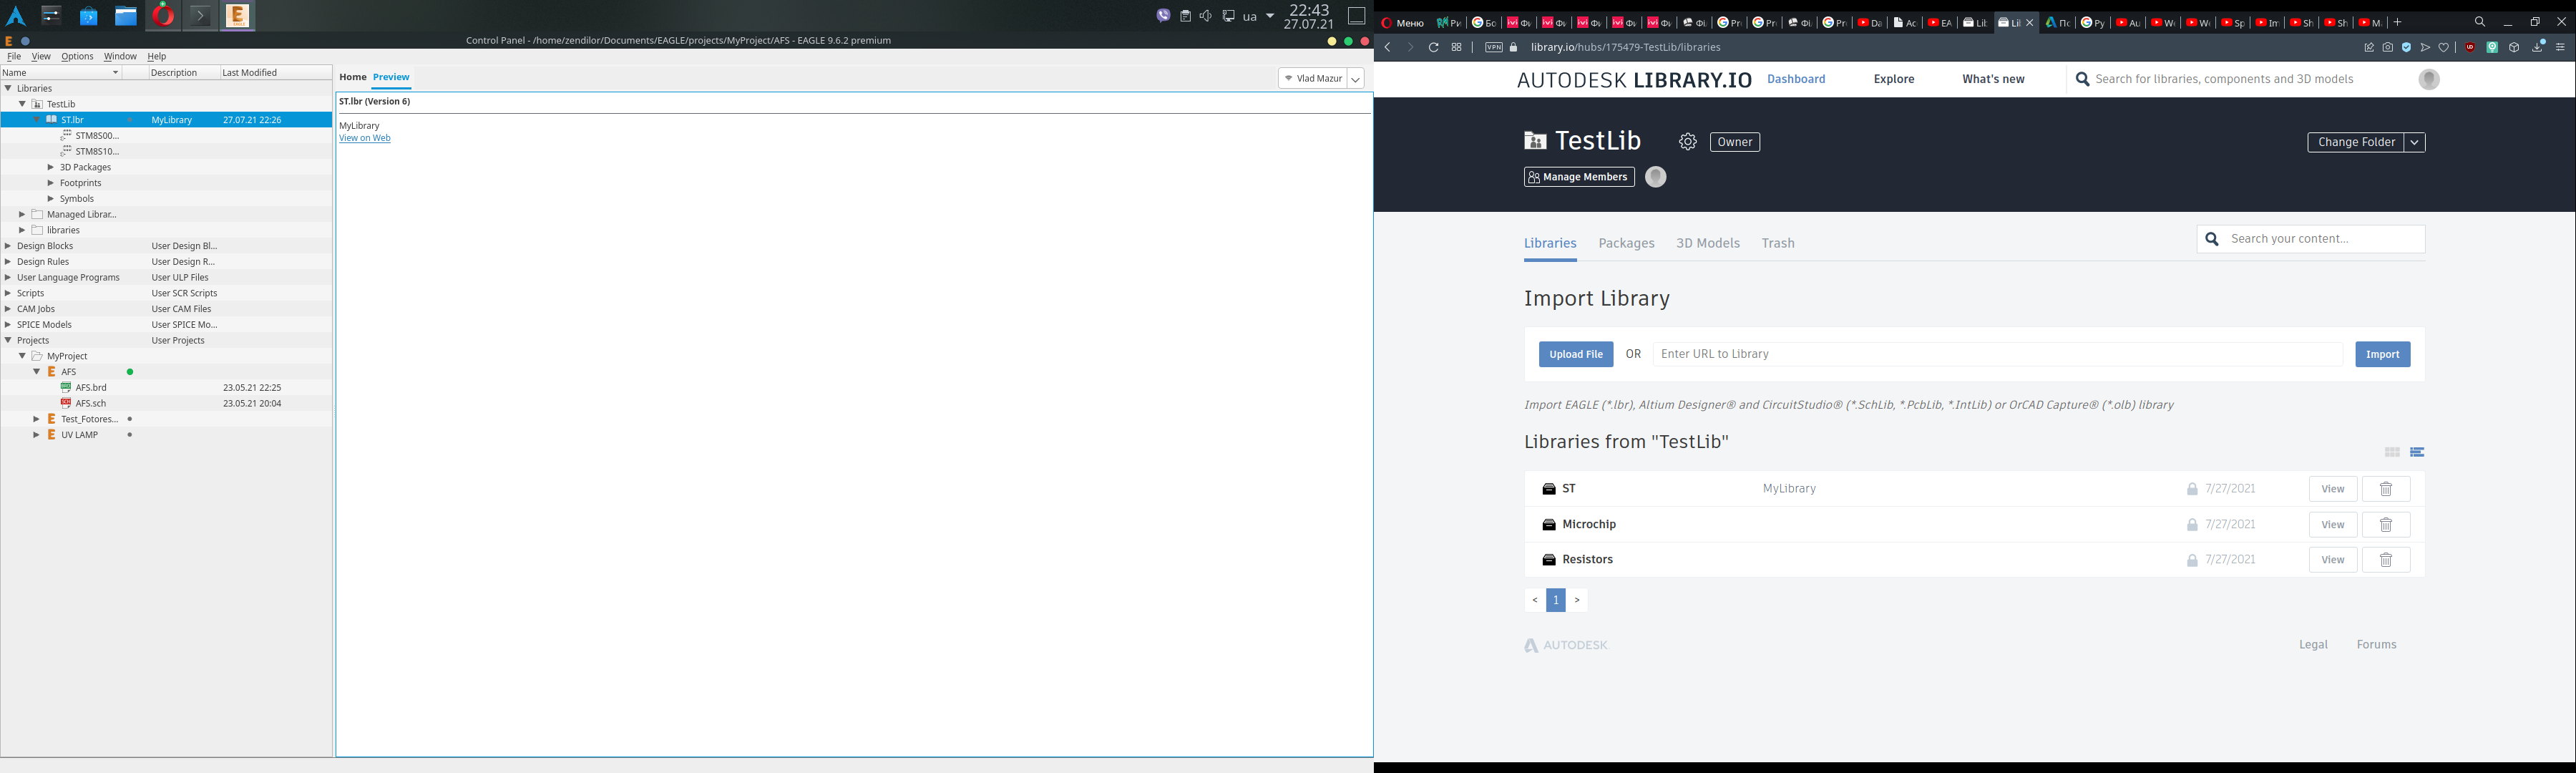2576x773 pixels.
Task: Open the Options menu in EAGLE
Action: click(77, 56)
